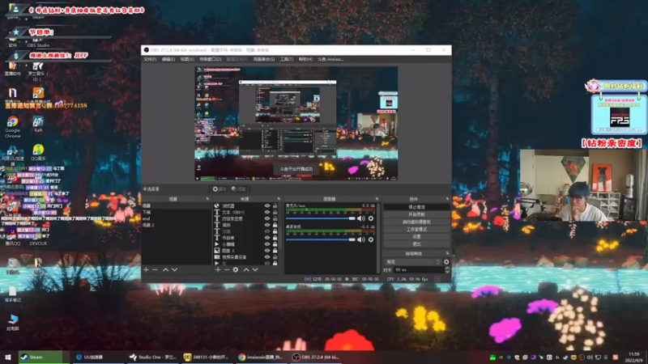Viewport: 648px width, 364px height.
Task: Move source down with the down arrow in Sources panel
Action: (x=255, y=269)
